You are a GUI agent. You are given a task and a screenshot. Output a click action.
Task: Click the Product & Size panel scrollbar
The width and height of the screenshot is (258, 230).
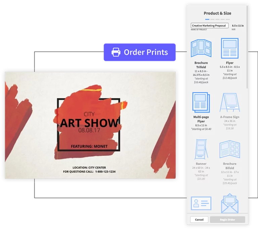(x=247, y=47)
